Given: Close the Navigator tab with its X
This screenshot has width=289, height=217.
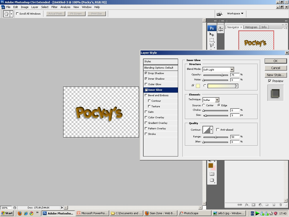Looking at the screenshot, I should coord(241,27).
